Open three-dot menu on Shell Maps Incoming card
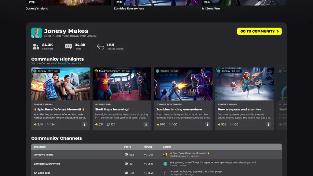 tap(146, 124)
